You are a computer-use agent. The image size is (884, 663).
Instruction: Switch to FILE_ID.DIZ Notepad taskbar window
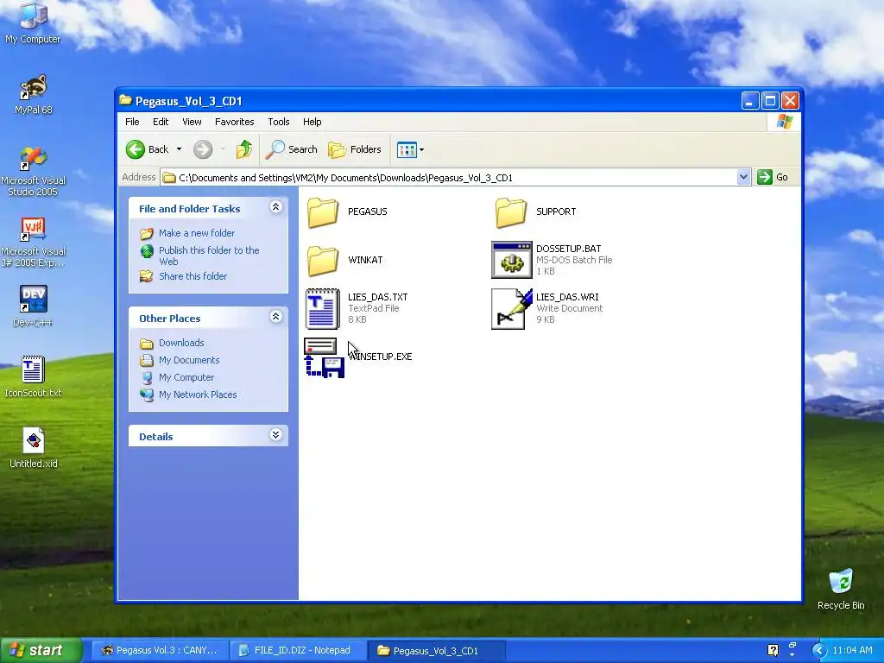coord(297,651)
